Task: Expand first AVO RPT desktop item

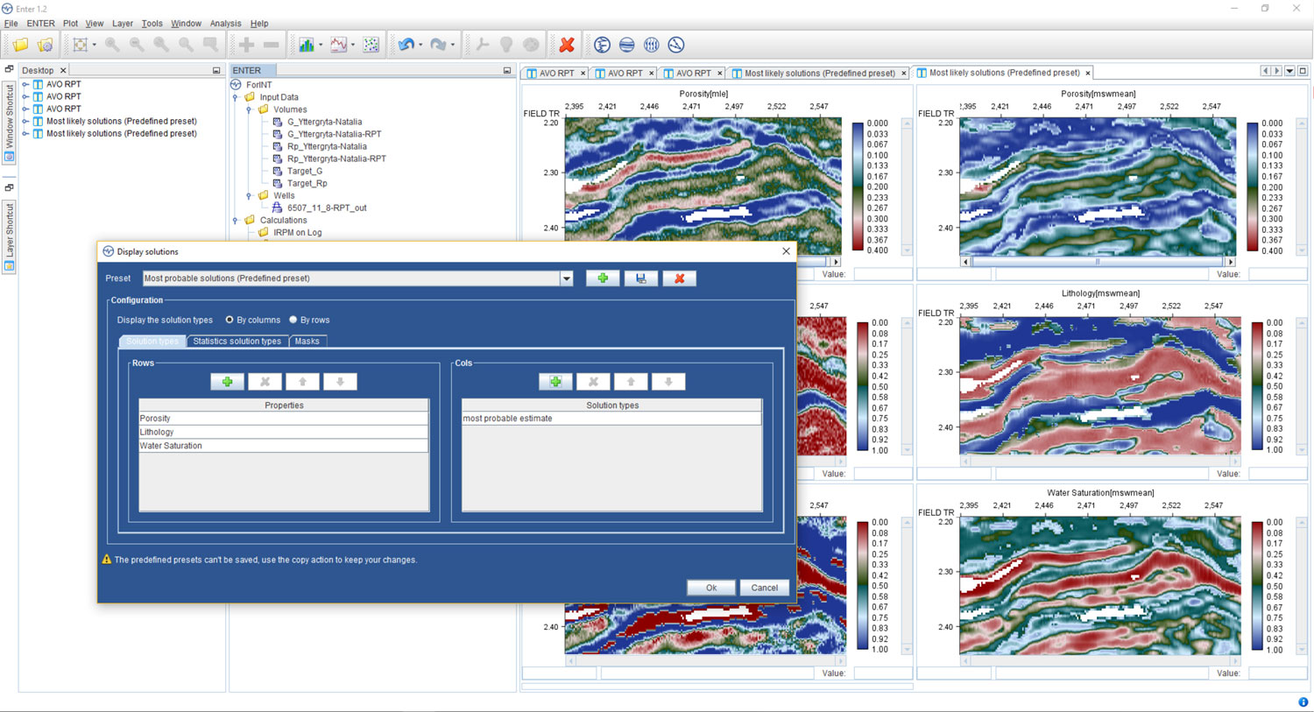Action: (x=25, y=84)
